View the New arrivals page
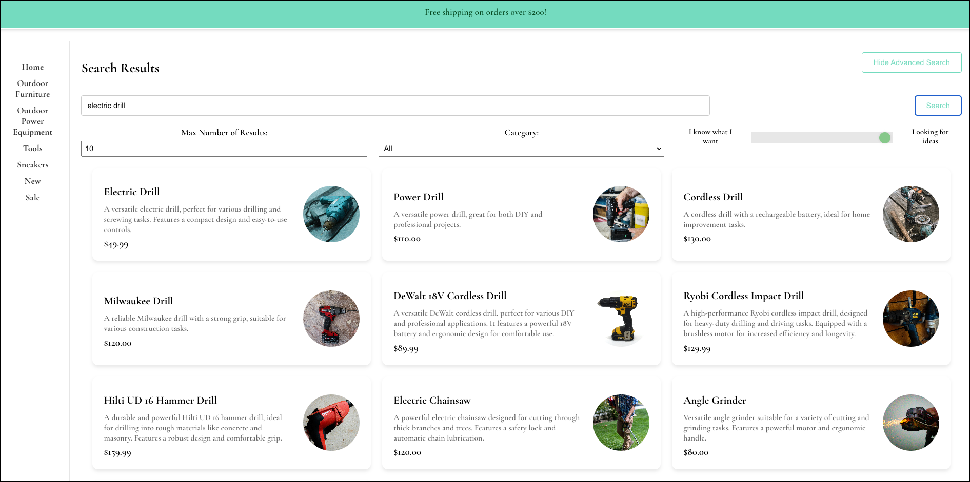The height and width of the screenshot is (482, 970). [x=32, y=181]
